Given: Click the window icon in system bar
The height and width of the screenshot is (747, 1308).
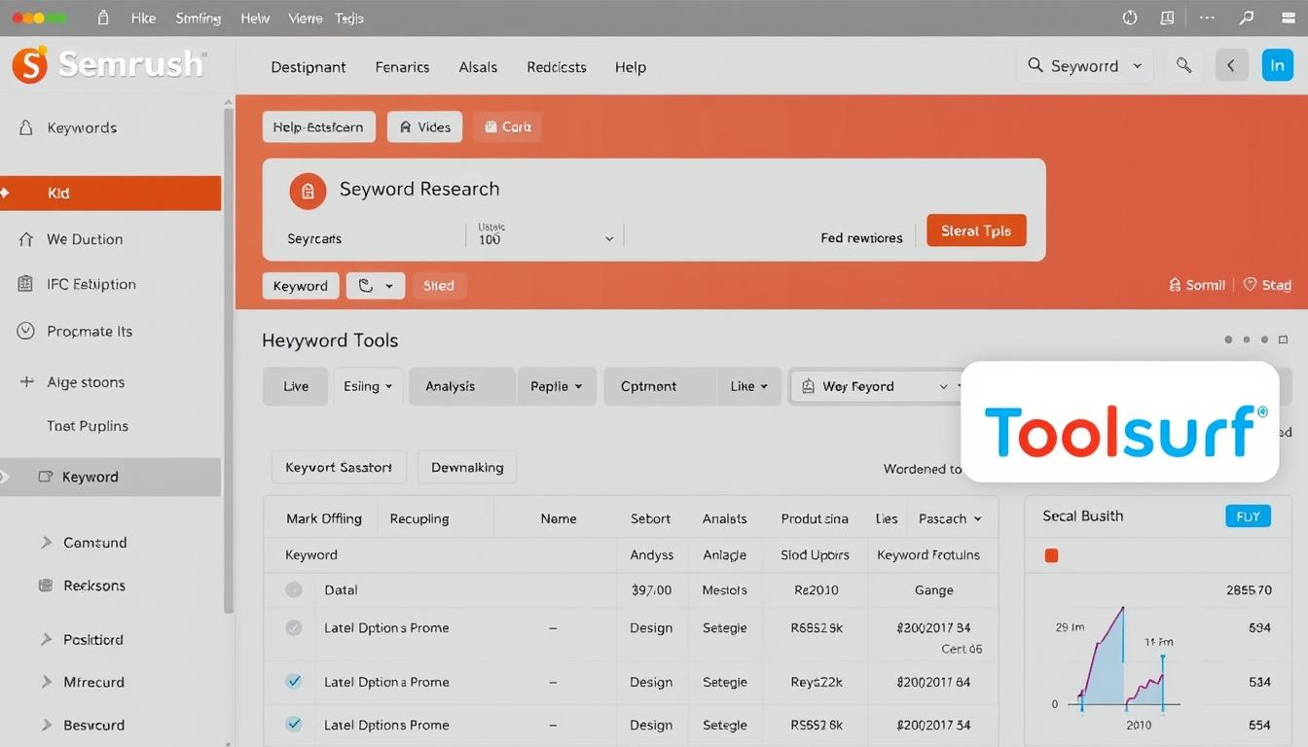Looking at the screenshot, I should tap(1168, 18).
